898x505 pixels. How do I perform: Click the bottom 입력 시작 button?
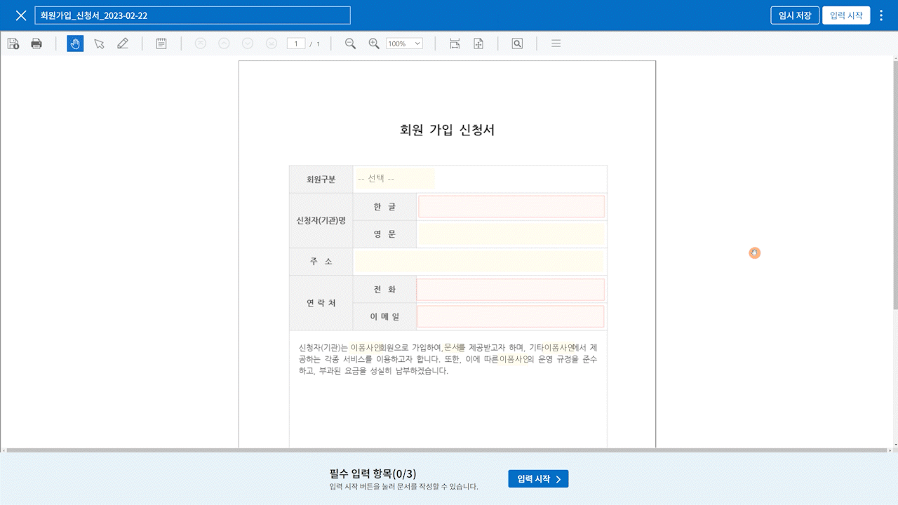538,479
